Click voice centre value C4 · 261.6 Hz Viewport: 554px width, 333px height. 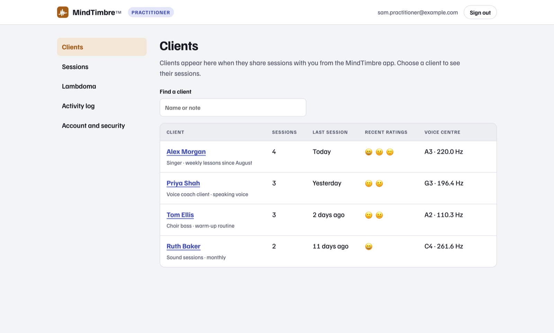[x=444, y=246]
